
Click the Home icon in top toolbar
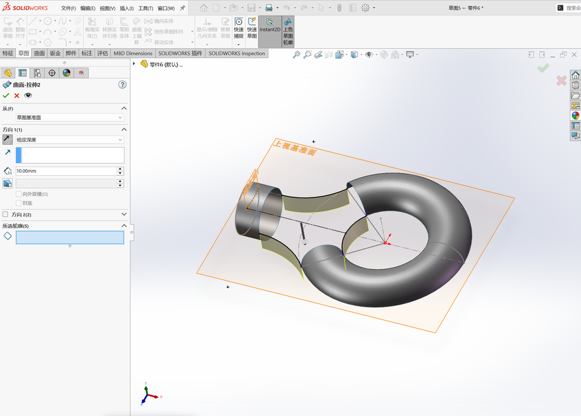pos(204,8)
